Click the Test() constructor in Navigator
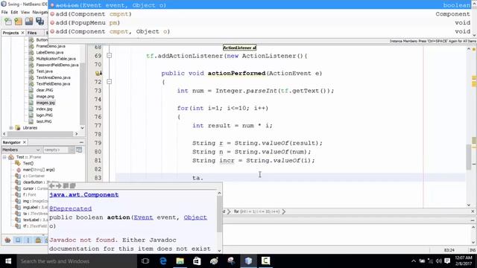This screenshot has width=477, height=268. tap(28, 163)
